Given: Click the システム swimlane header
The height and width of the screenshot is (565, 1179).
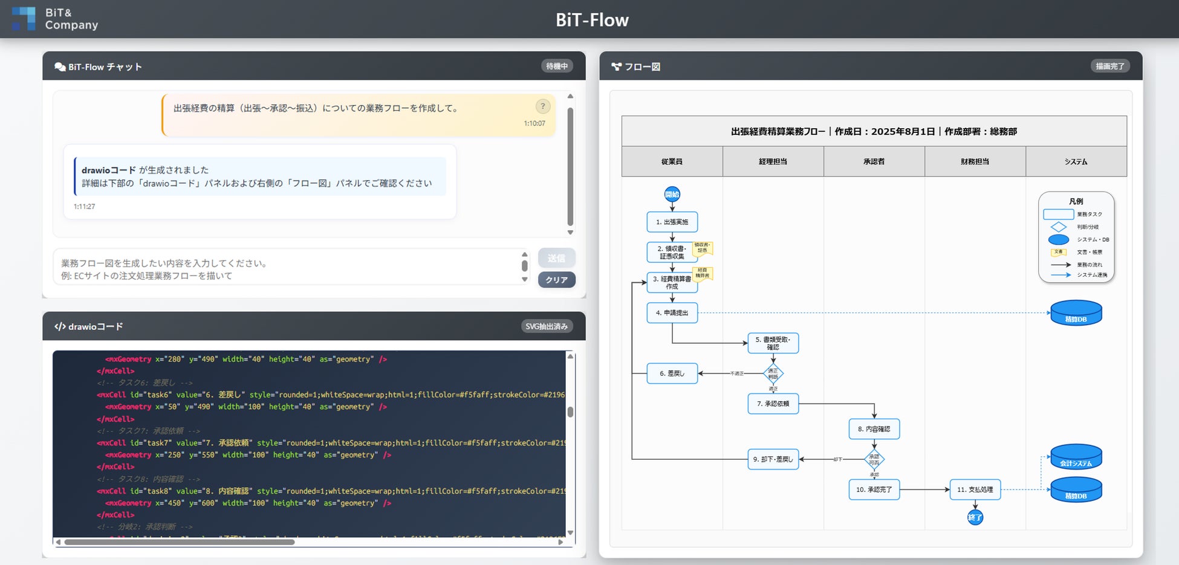Looking at the screenshot, I should coord(1076,161).
